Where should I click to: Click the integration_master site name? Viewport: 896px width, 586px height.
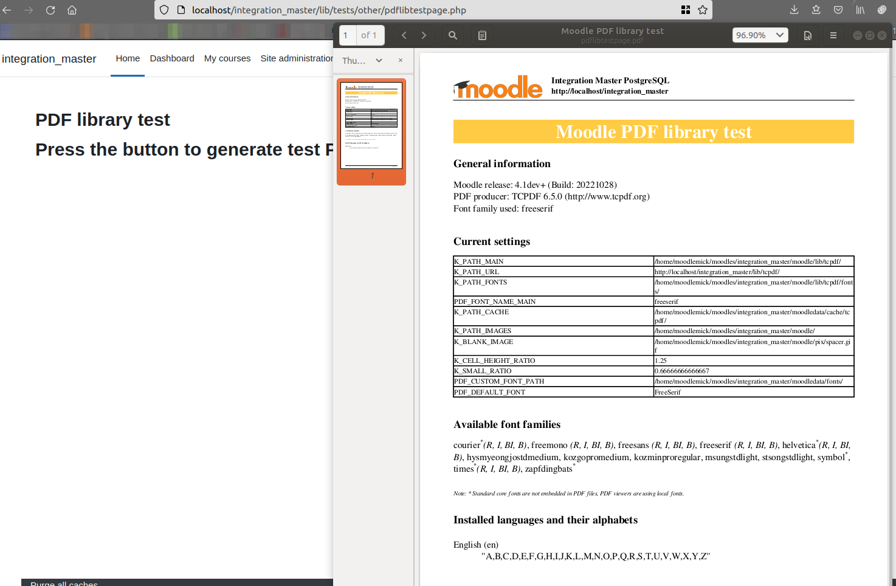(x=49, y=59)
